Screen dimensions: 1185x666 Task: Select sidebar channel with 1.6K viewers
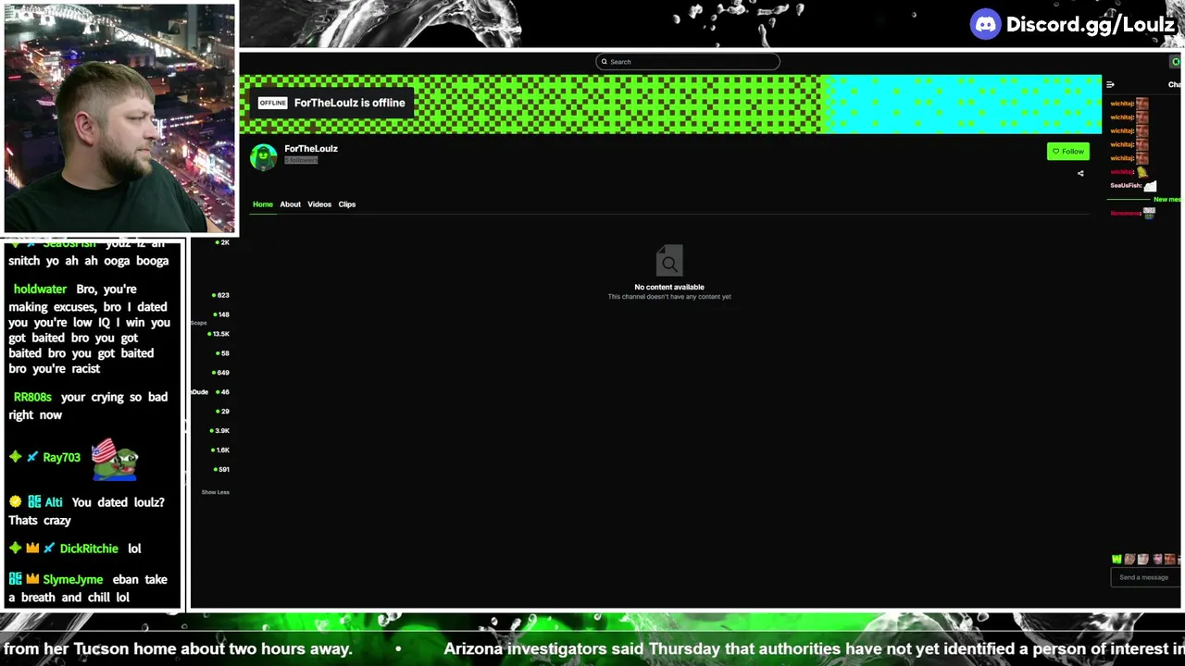221,450
